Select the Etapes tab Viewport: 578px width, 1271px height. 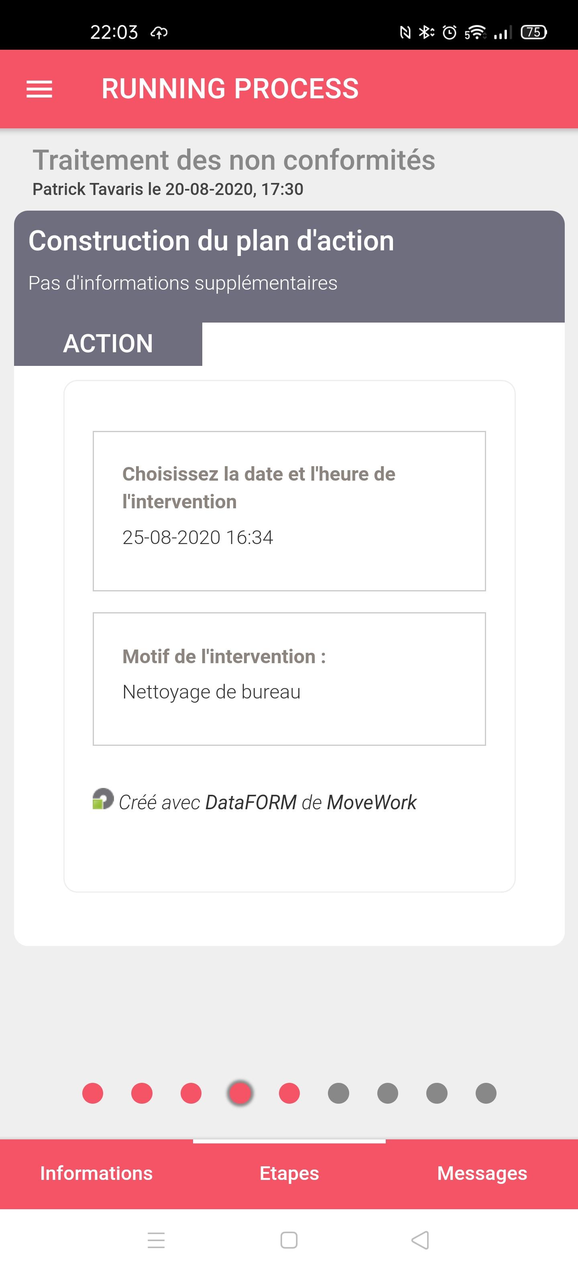pyautogui.click(x=289, y=1173)
